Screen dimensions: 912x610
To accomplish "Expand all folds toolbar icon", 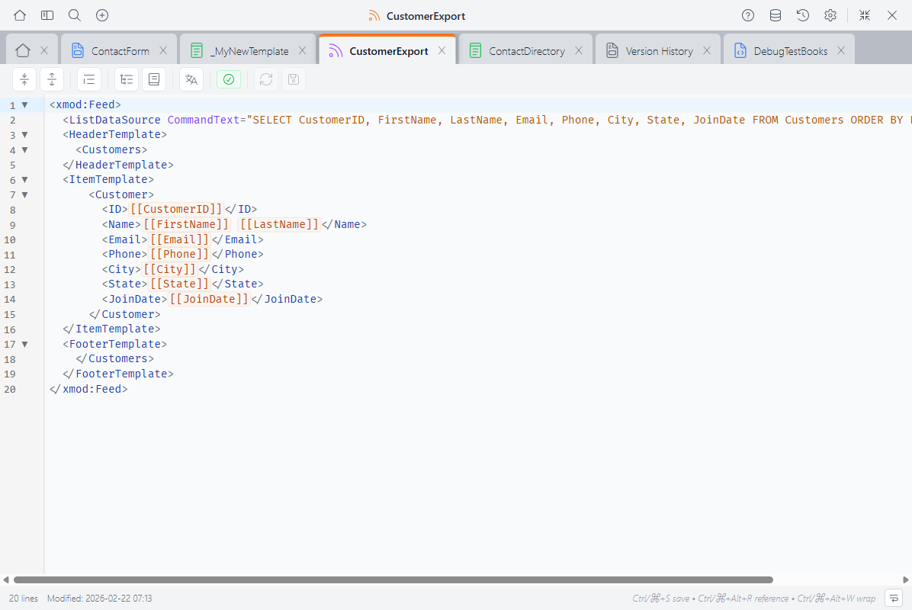I will click(x=52, y=79).
